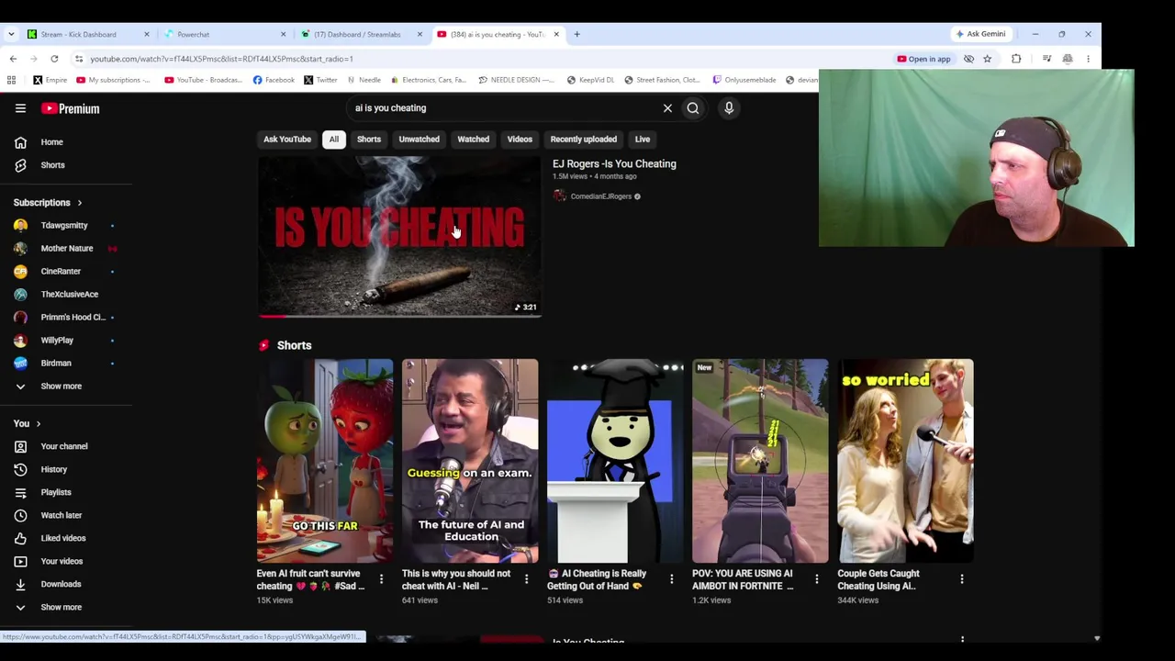Play the Is You Cheating video thumbnail
Image resolution: width=1175 pixels, height=661 pixels.
coord(399,236)
